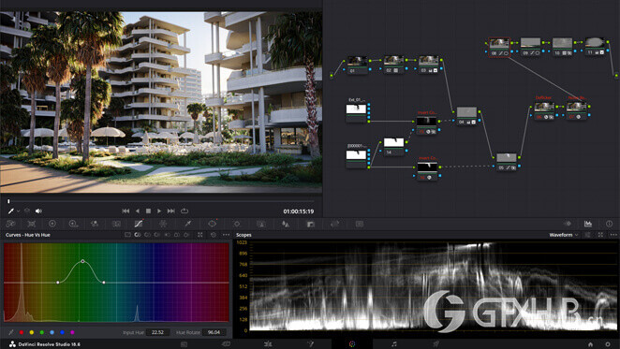The height and width of the screenshot is (349, 620).
Task: Select the right curve anchor point
Action: tap(104, 283)
